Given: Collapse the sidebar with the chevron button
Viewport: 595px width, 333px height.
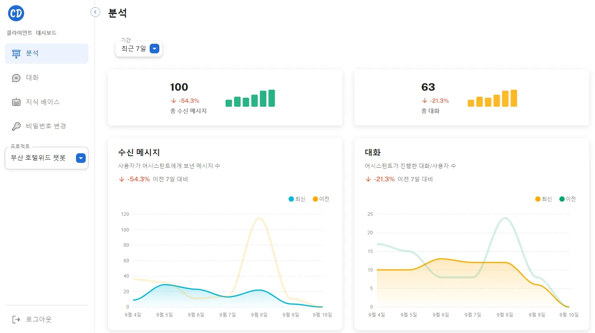Looking at the screenshot, I should 95,12.
